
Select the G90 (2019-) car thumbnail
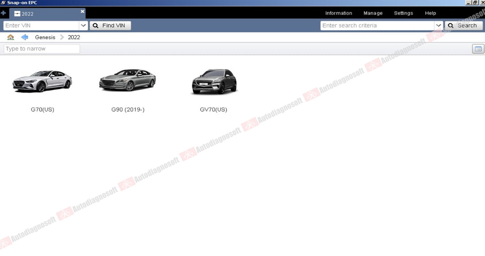tap(128, 80)
